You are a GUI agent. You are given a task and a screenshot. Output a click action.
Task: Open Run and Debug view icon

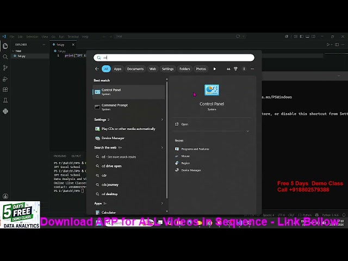coord(5,79)
